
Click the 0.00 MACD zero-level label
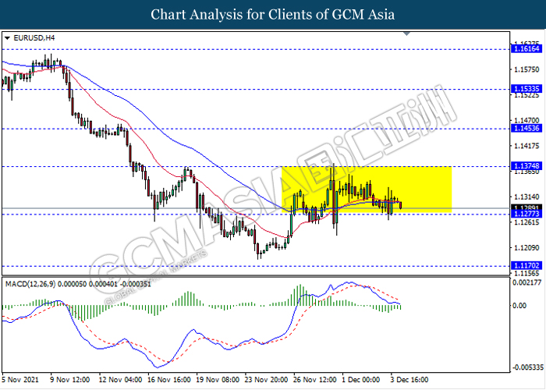pyautogui.click(x=520, y=306)
